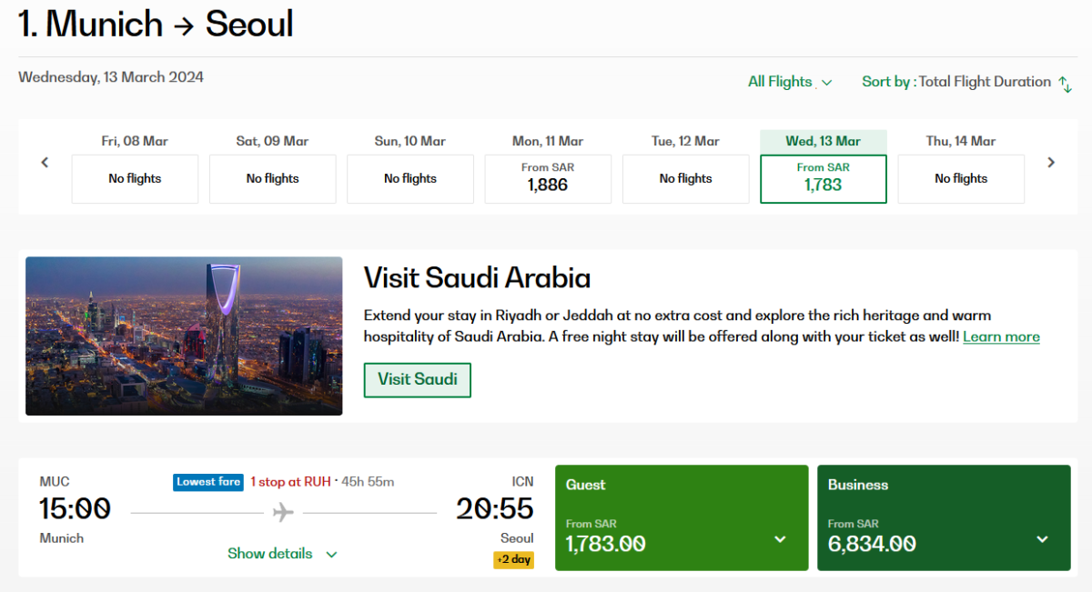Choose the Sat, 09 Mar date

coord(272,178)
